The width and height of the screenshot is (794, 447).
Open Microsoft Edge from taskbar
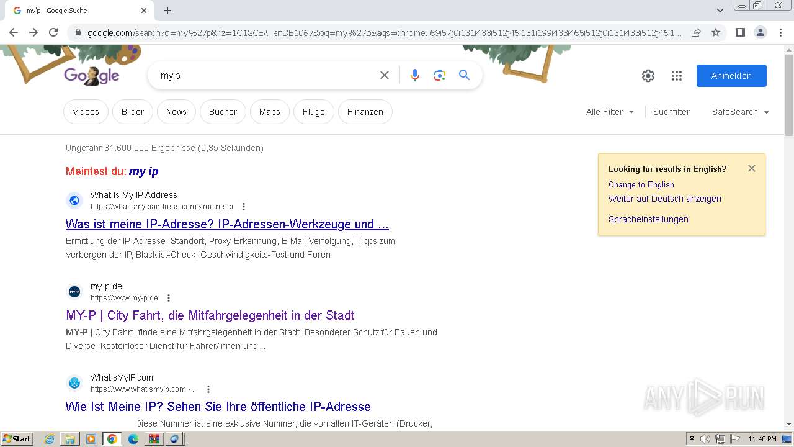[133, 439]
